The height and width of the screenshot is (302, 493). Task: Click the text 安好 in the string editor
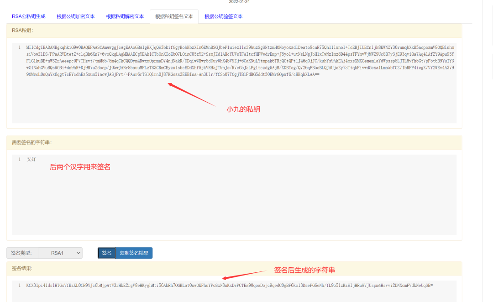pos(31,159)
